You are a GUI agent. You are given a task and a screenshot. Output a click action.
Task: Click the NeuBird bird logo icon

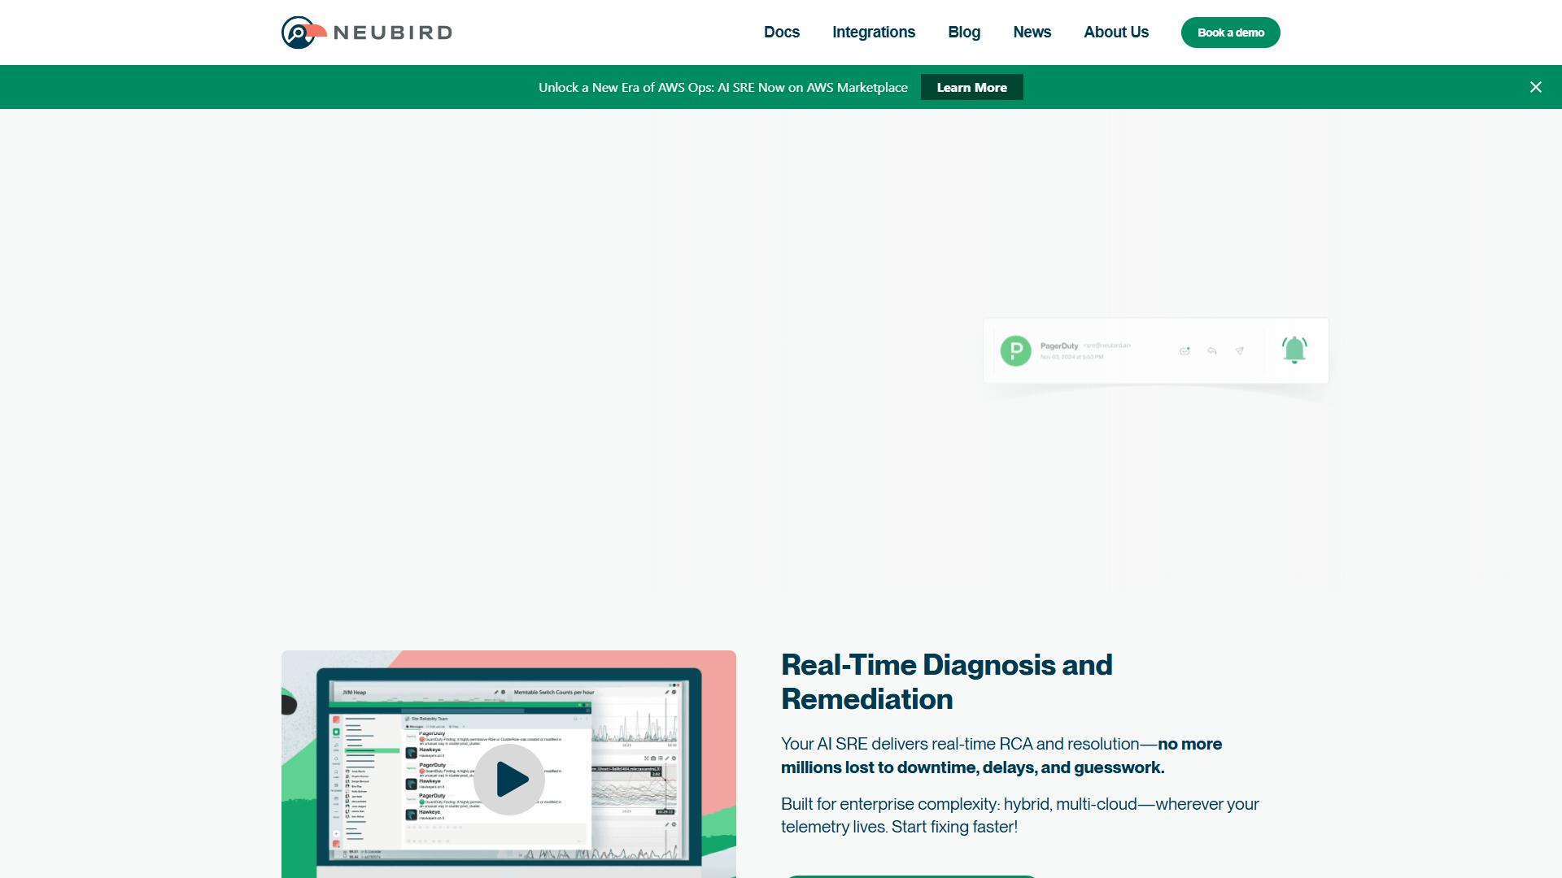click(303, 33)
